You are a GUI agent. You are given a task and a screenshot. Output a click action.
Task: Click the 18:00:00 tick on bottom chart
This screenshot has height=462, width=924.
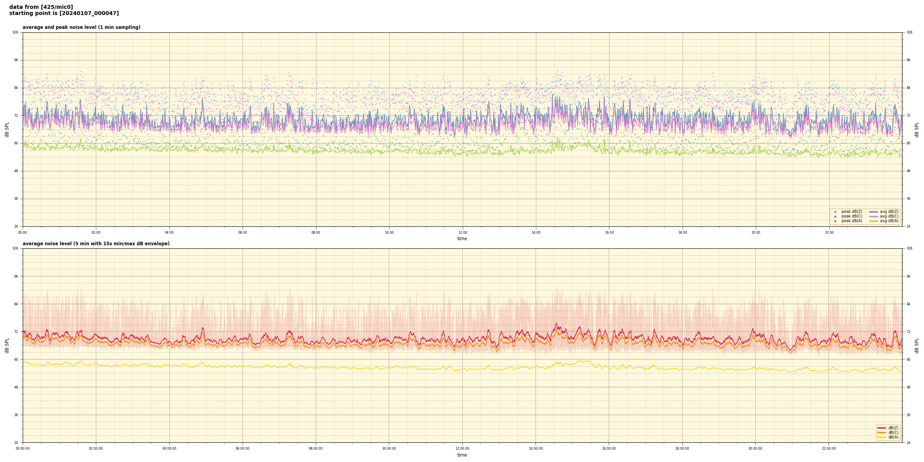coord(682,449)
